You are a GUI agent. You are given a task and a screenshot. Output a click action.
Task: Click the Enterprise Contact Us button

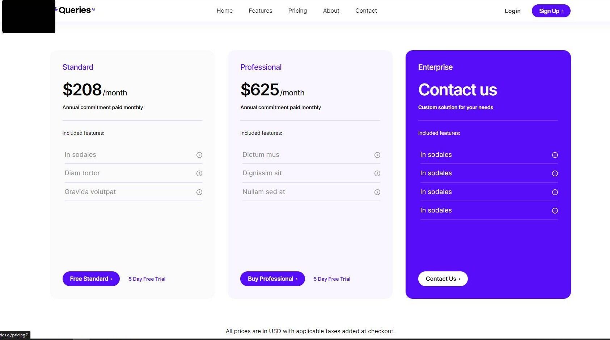click(442, 279)
